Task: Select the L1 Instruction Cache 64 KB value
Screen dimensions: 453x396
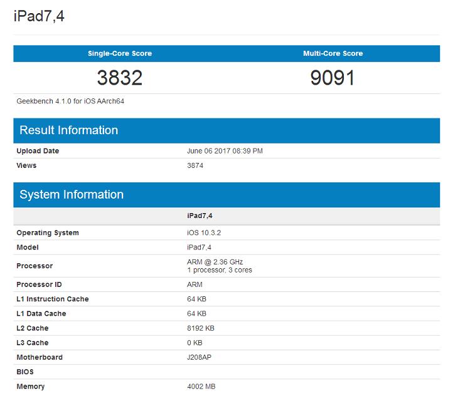Action: click(196, 299)
